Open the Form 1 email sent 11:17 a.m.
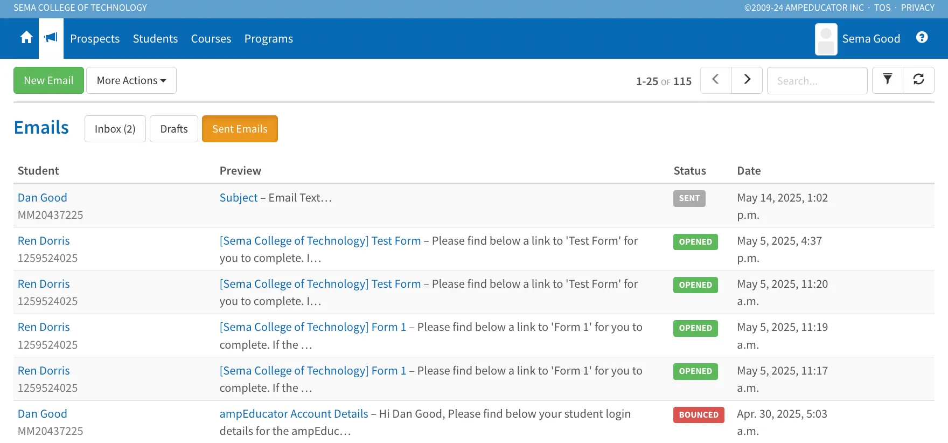This screenshot has width=948, height=443. click(313, 371)
